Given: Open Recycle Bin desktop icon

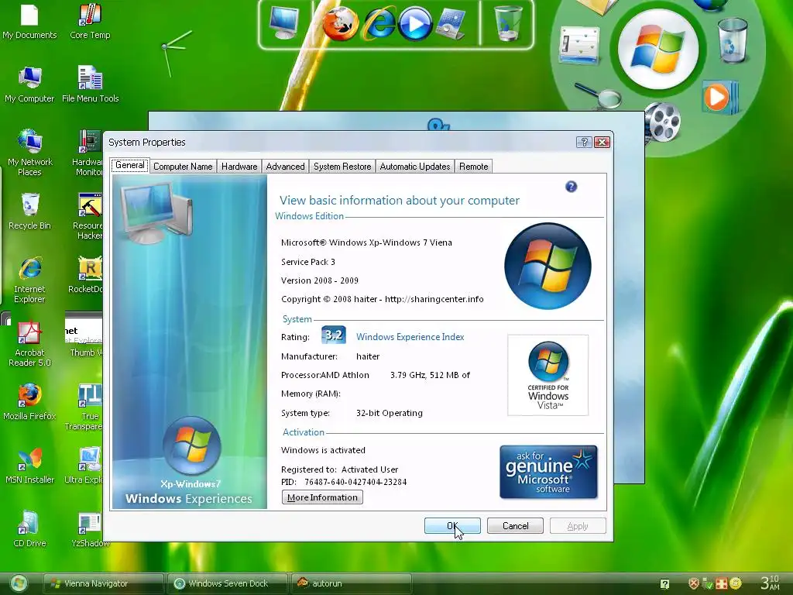Looking at the screenshot, I should 30,212.
